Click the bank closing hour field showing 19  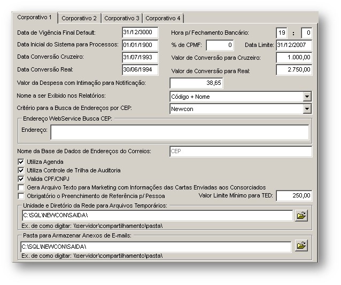[282, 33]
